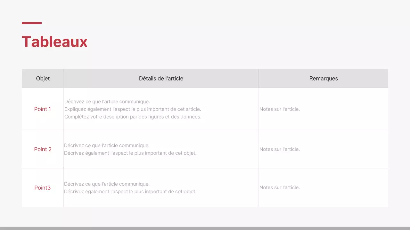Image resolution: width=410 pixels, height=230 pixels.
Task: Click "Décrivez ce que l'article communique" in Point 1 row
Action: [x=107, y=102]
